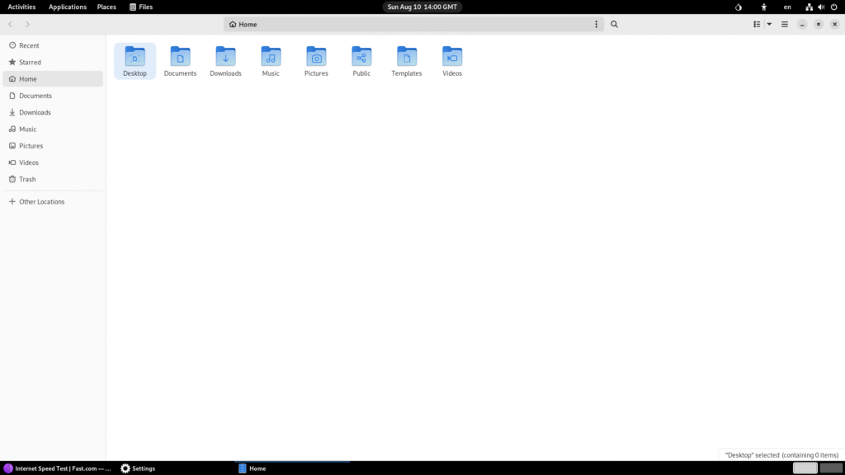Open the Recent files sidebar entry
This screenshot has width=845, height=475.
29,45
